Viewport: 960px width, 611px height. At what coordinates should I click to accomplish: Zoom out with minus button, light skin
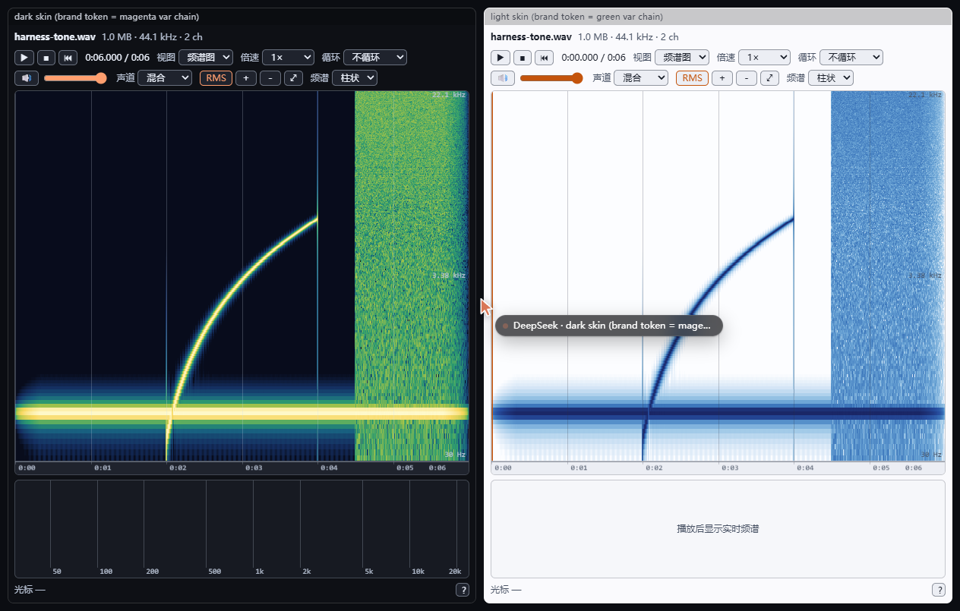(746, 77)
